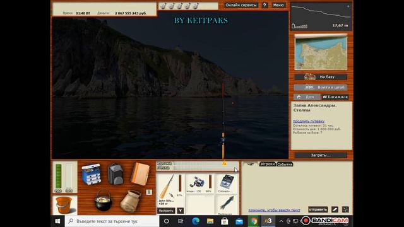The height and width of the screenshot is (227, 404).
Task: Open the Mail app from the taskbar
Action: (239, 221)
